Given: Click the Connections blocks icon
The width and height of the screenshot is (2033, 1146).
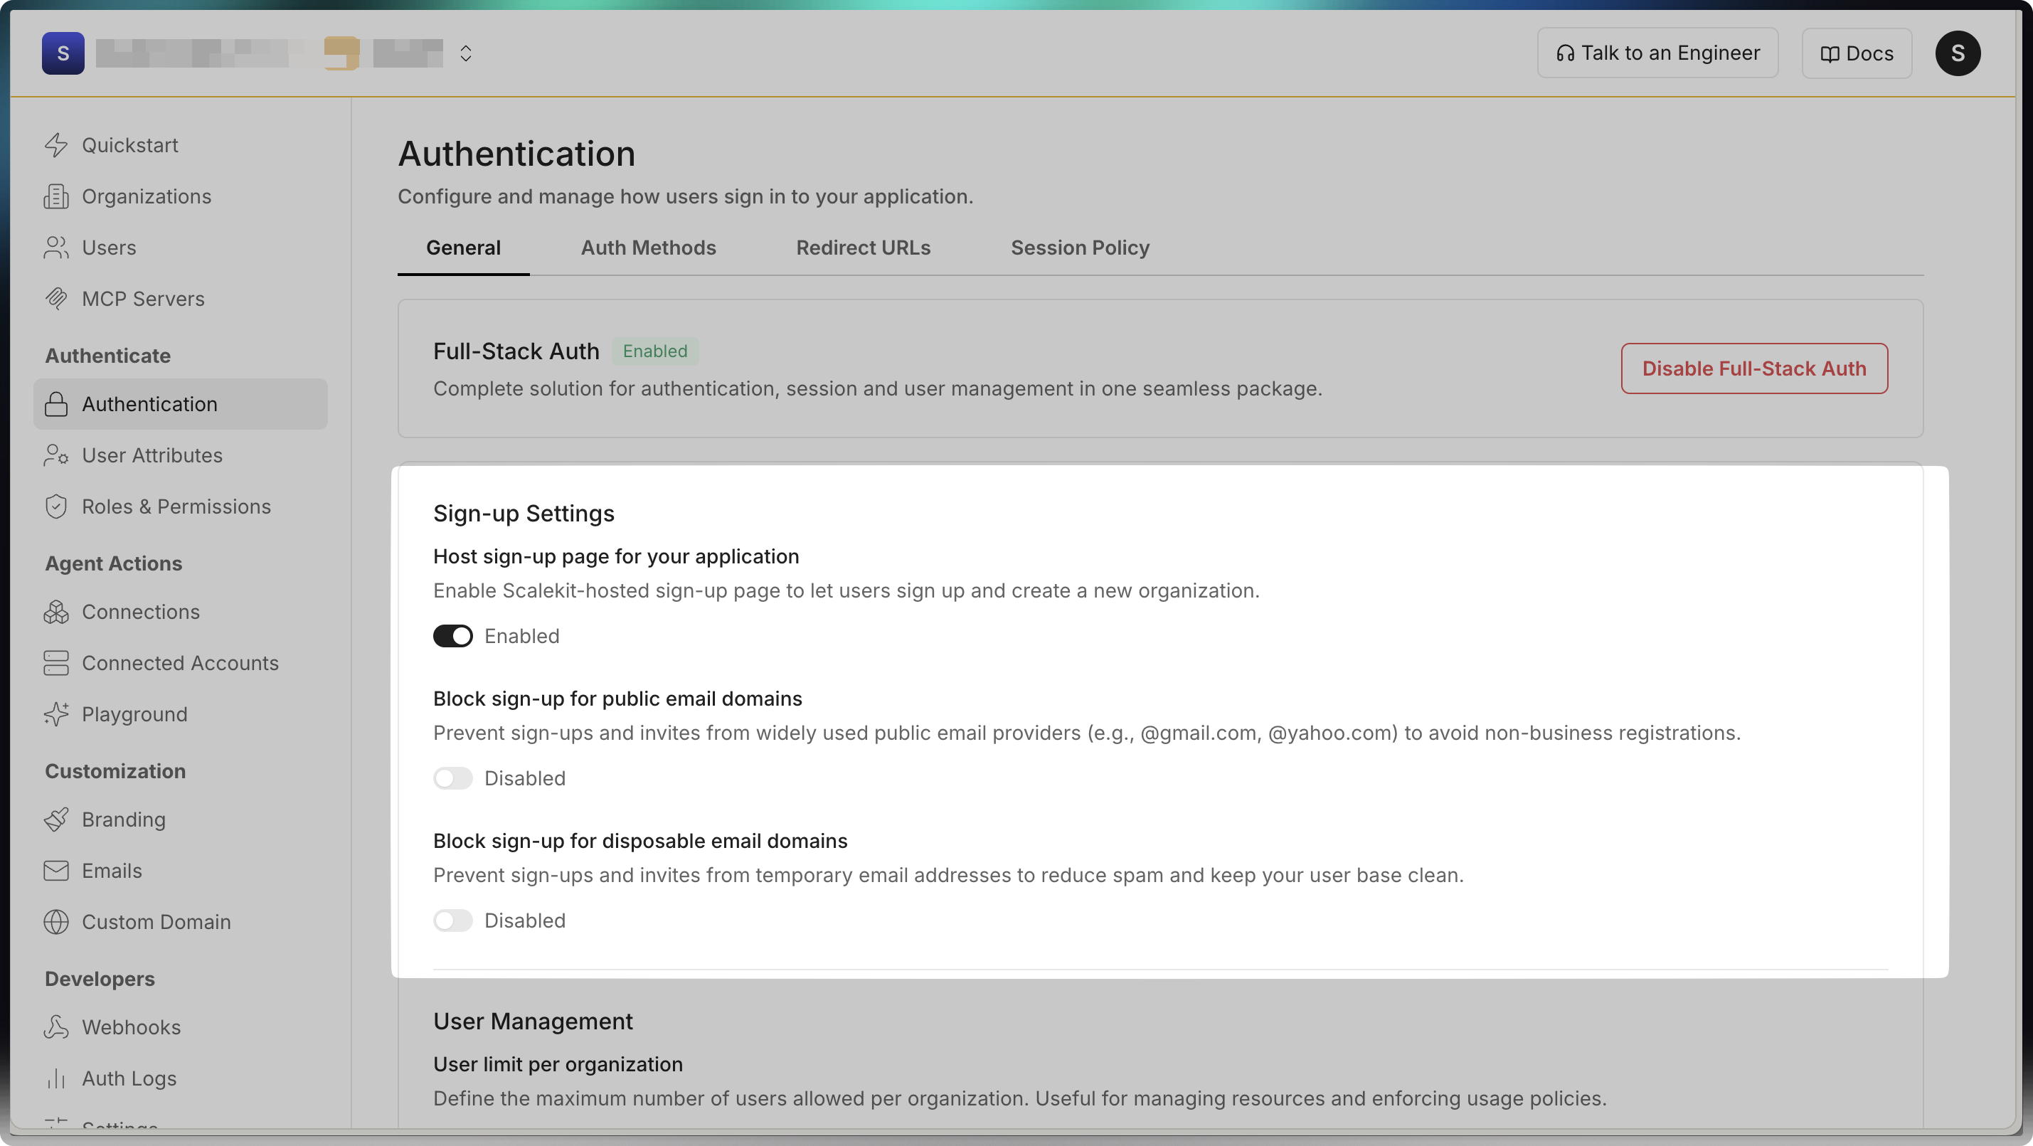Looking at the screenshot, I should tap(56, 612).
